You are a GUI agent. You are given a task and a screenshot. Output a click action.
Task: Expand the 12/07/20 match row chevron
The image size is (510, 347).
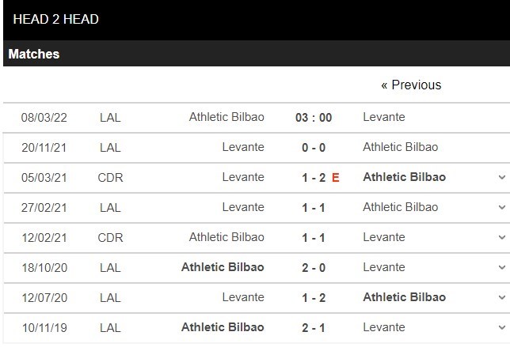pos(502,297)
